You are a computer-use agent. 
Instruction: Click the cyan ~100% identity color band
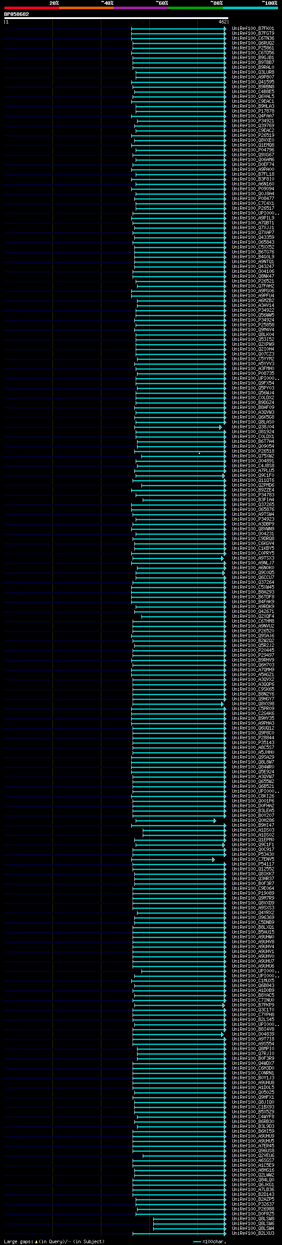tap(251, 8)
